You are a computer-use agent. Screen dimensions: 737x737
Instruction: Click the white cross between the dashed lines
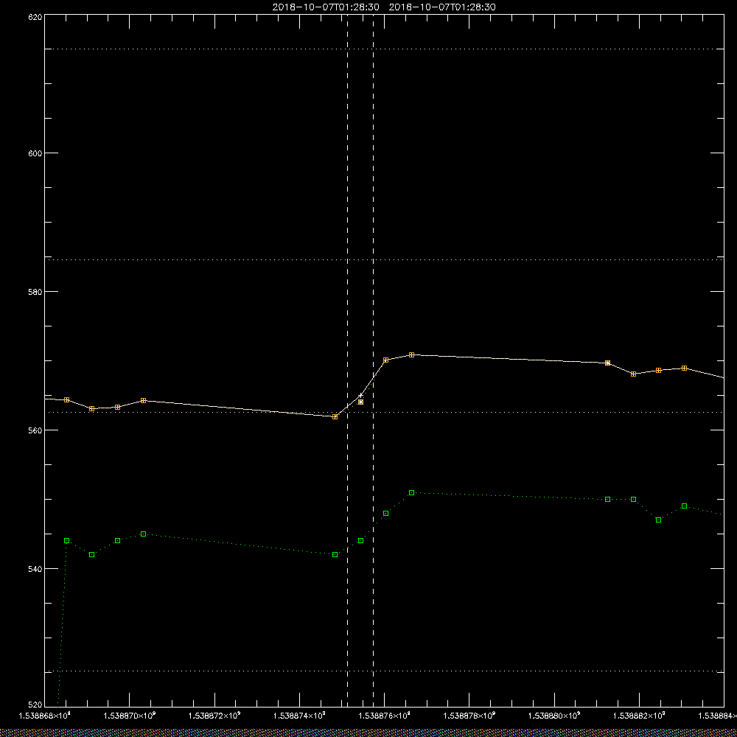click(x=360, y=395)
